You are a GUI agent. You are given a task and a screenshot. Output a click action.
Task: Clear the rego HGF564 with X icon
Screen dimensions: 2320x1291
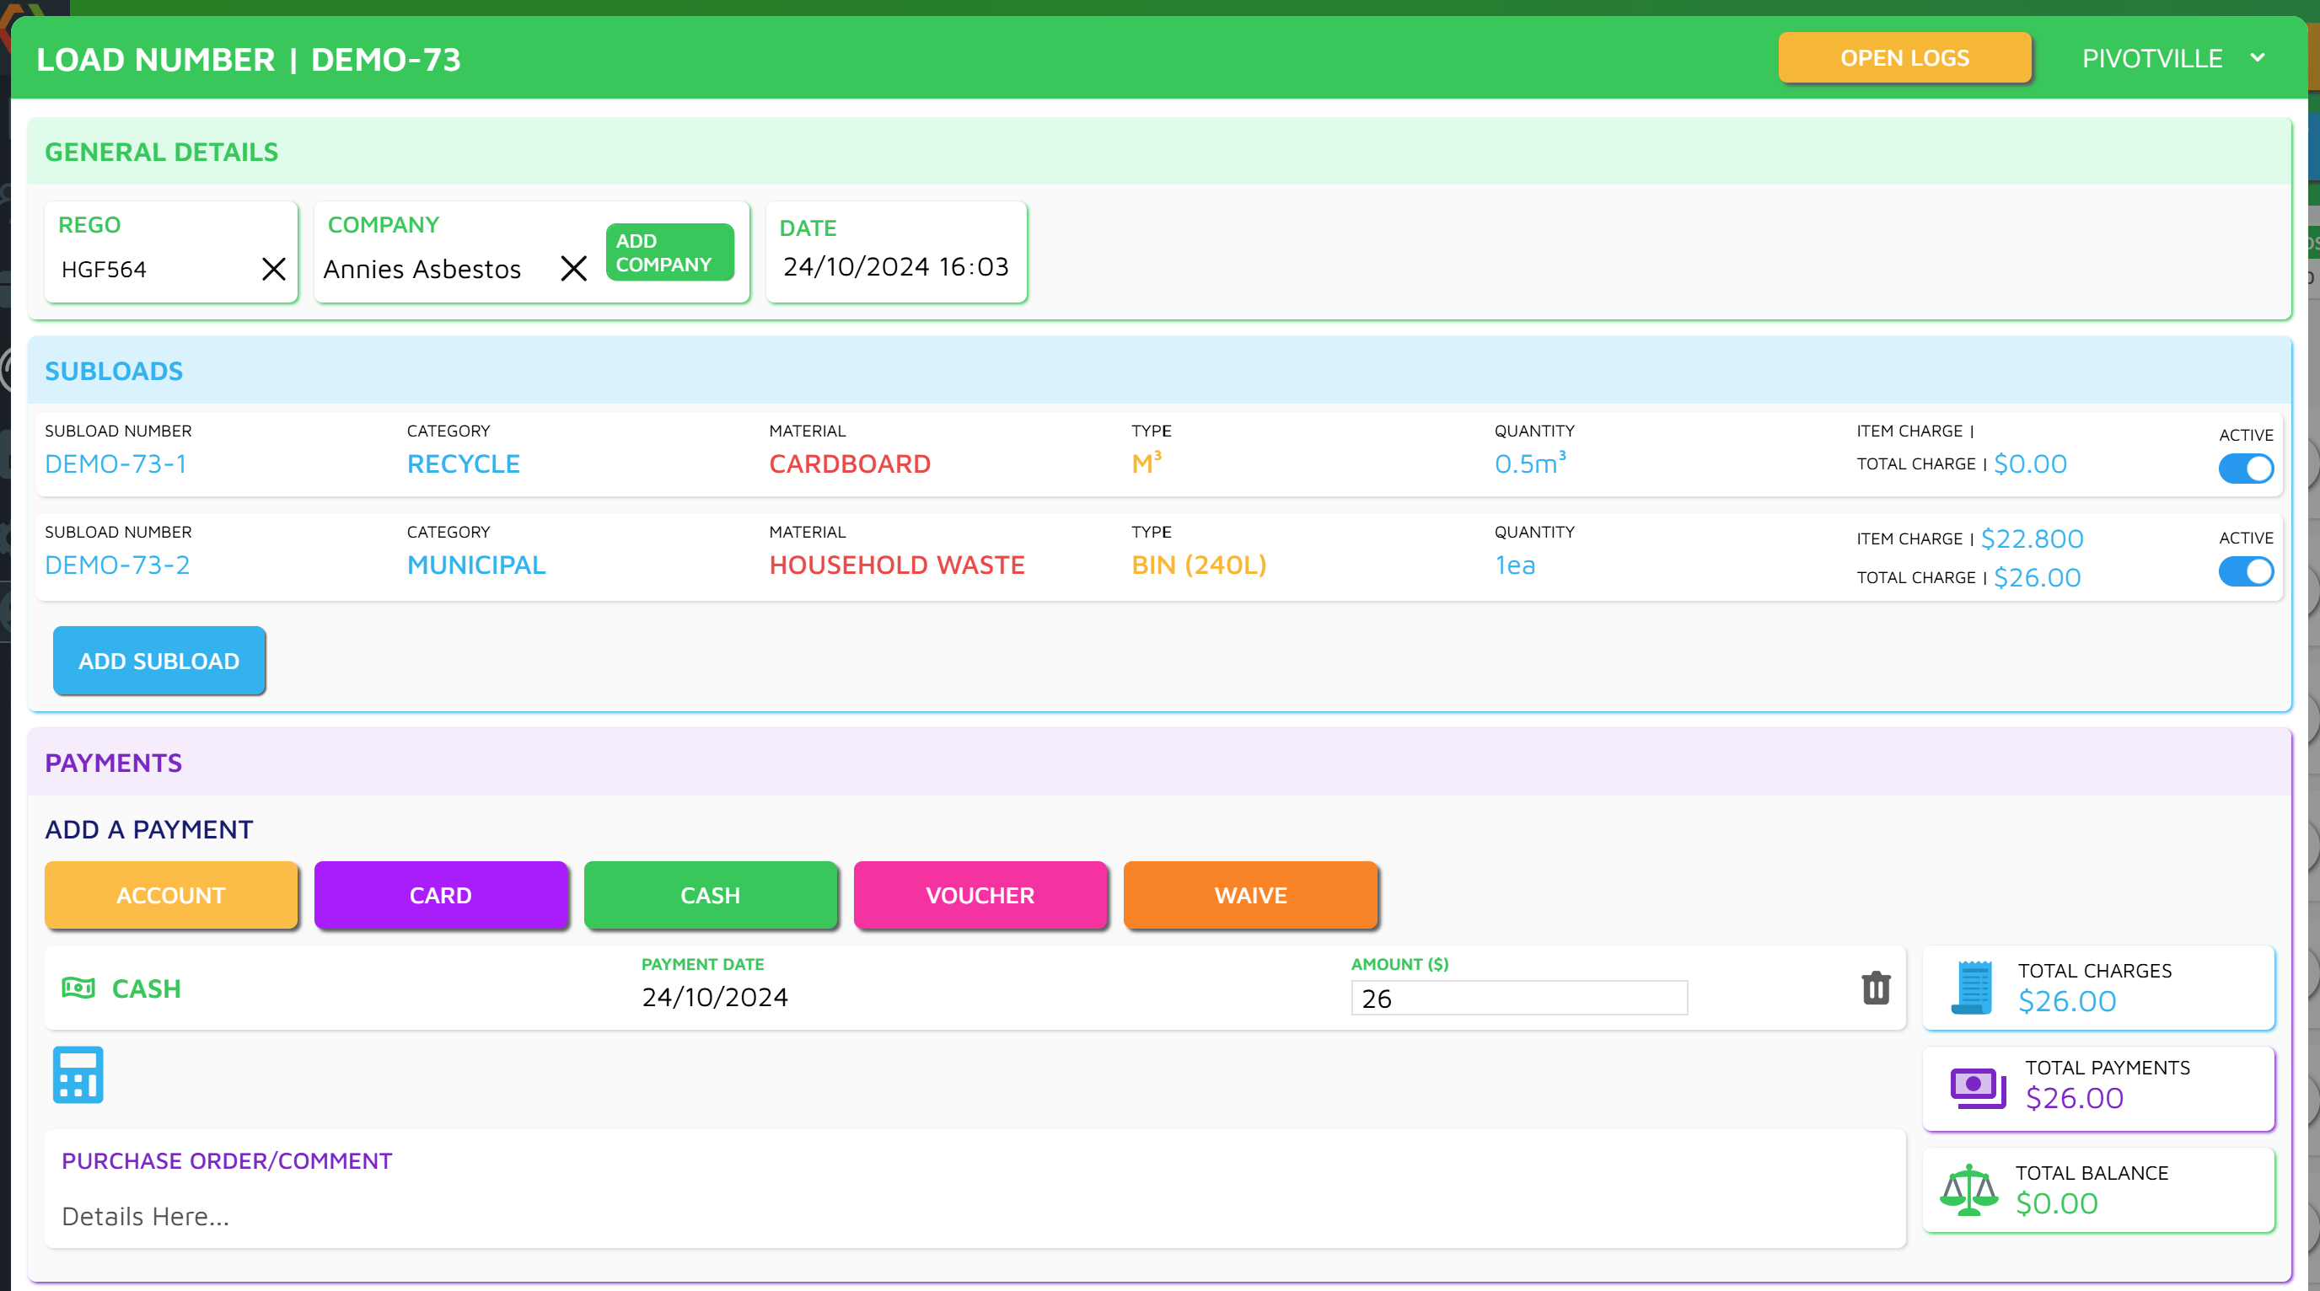[x=274, y=268]
